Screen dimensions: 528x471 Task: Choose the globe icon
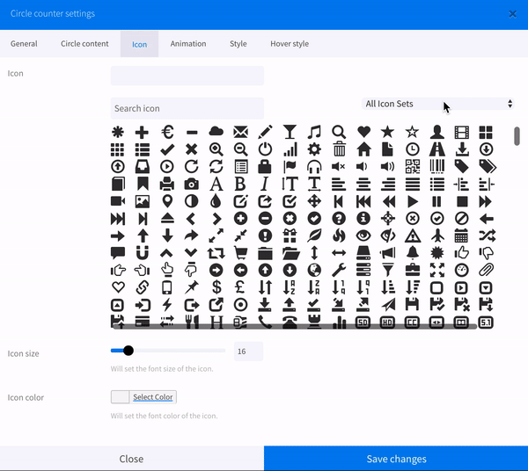point(314,270)
